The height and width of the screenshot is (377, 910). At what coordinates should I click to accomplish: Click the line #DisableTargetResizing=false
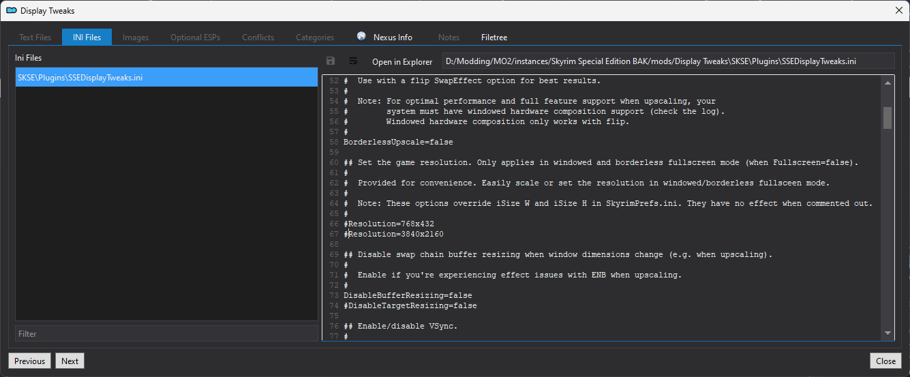click(410, 305)
